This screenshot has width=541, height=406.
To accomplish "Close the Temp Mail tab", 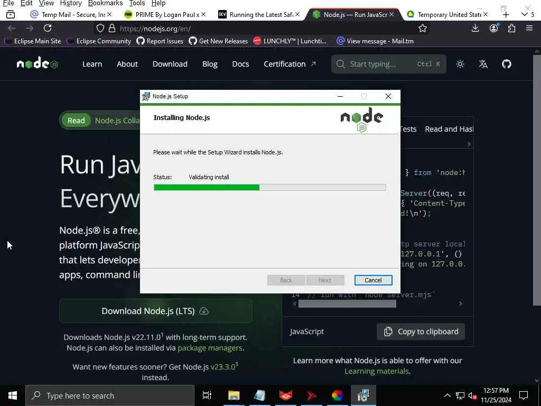I will pyautogui.click(x=109, y=14).
